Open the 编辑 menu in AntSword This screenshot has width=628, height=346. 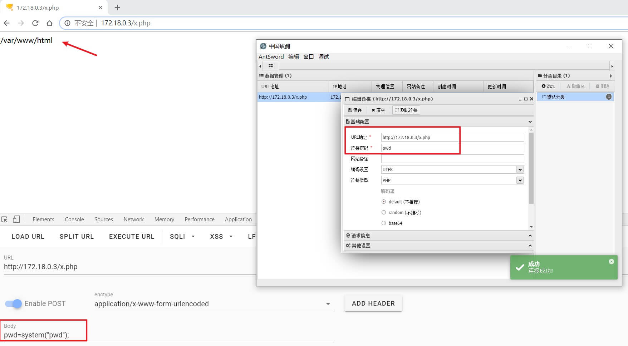coord(294,57)
